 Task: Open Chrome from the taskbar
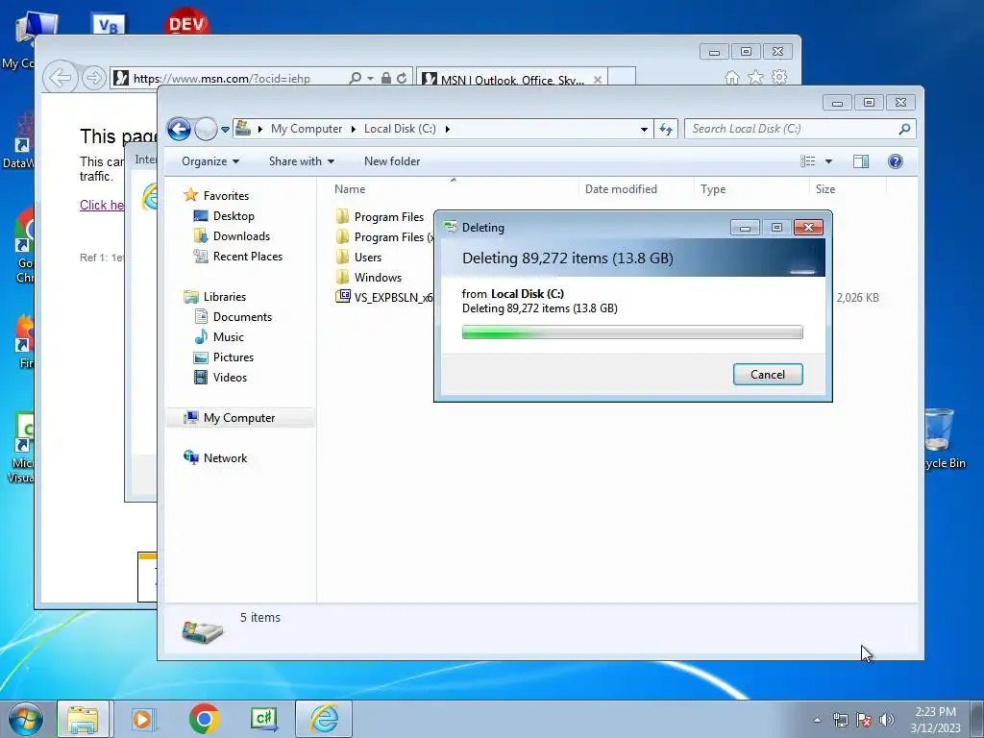click(205, 719)
